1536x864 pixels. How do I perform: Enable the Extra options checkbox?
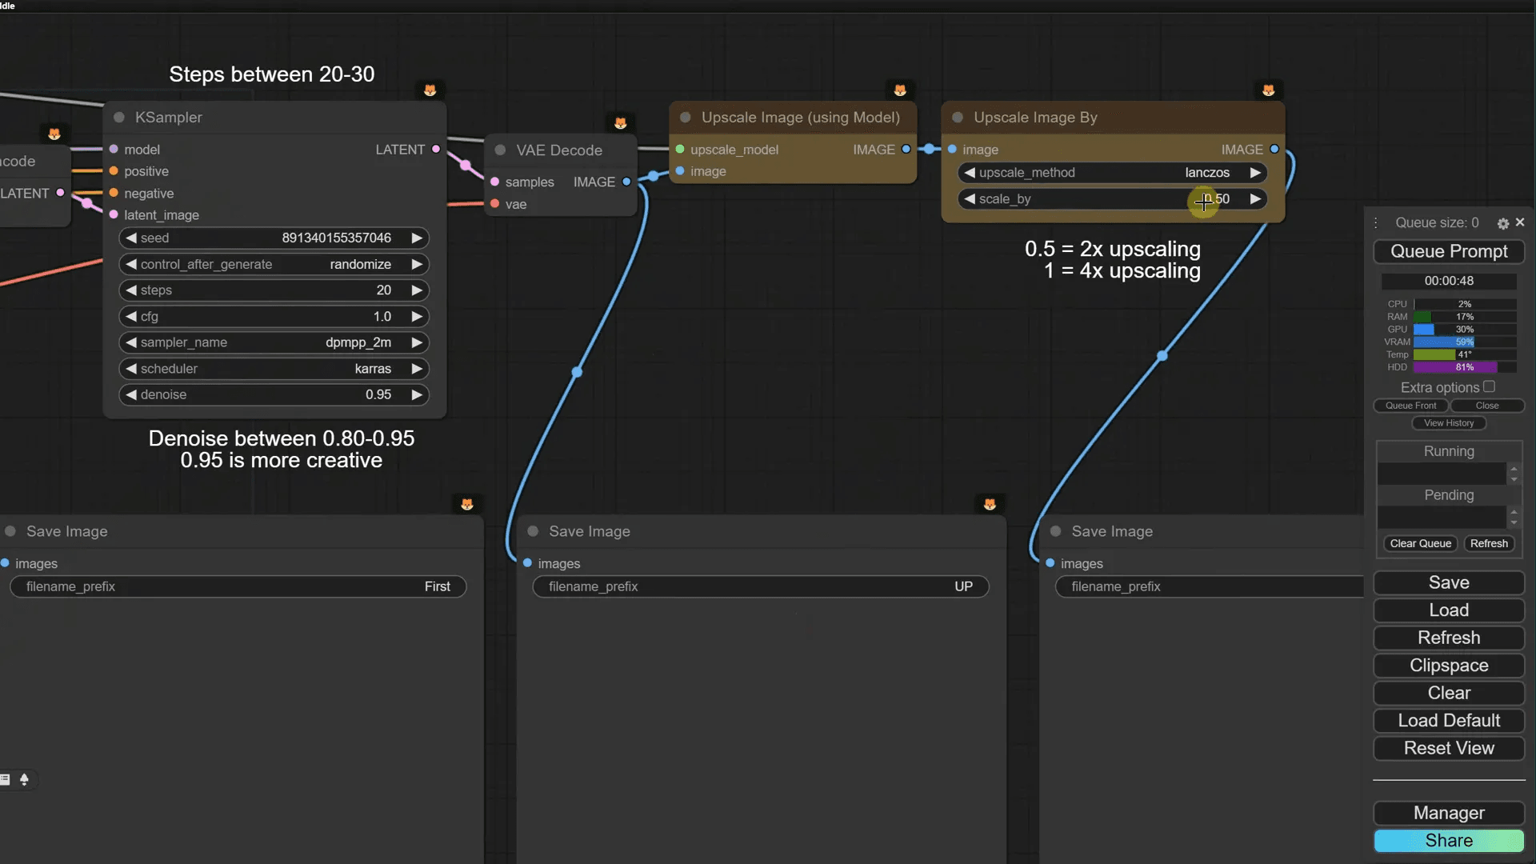[x=1489, y=386]
